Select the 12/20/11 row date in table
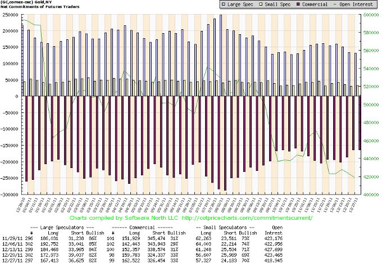 (x=13, y=255)
